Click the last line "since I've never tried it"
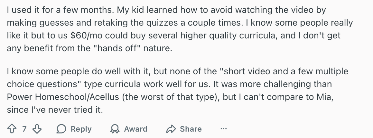Image resolution: width=373 pixels, height=138 pixels. [x=55, y=110]
